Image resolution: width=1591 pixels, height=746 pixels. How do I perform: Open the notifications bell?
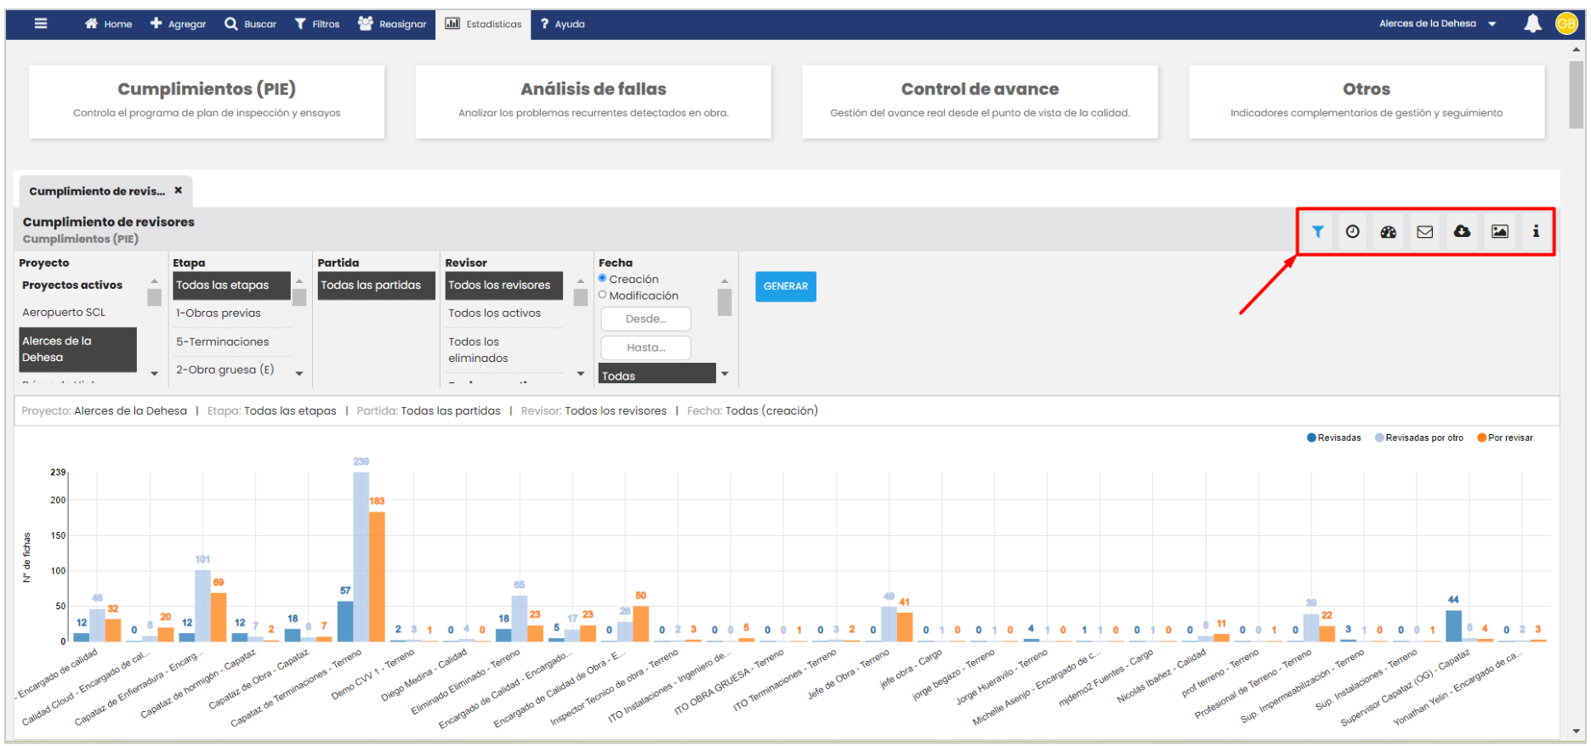1531,24
